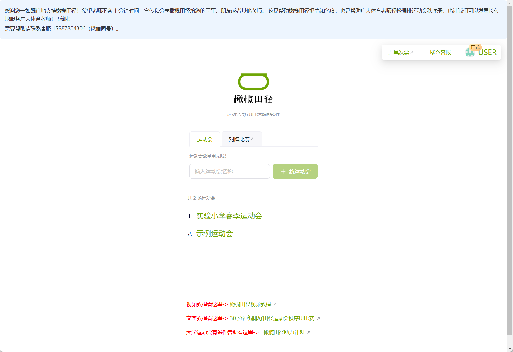
Task: Click the green track logo
Action: pyautogui.click(x=253, y=82)
